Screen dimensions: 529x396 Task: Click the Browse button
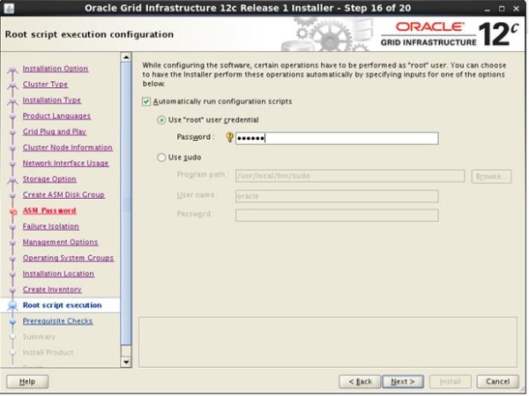[x=491, y=177]
